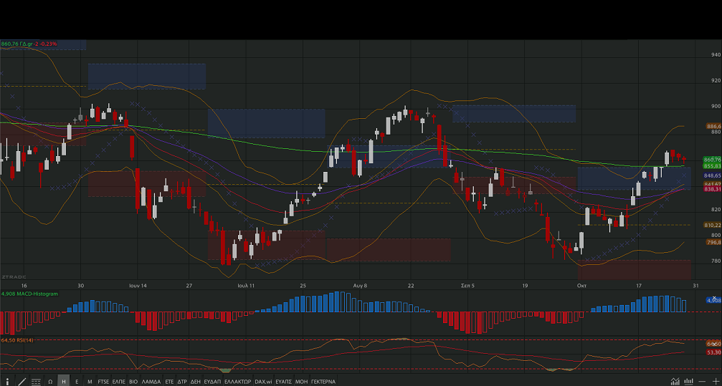Click the 780 price axis label
This screenshot has height=386, width=722.
point(716,261)
